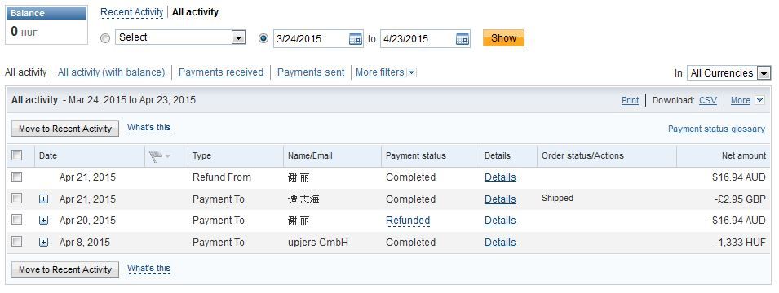779x293 pixels.
Task: Check the Apr 21 Refund From row checkbox
Action: tap(17, 177)
